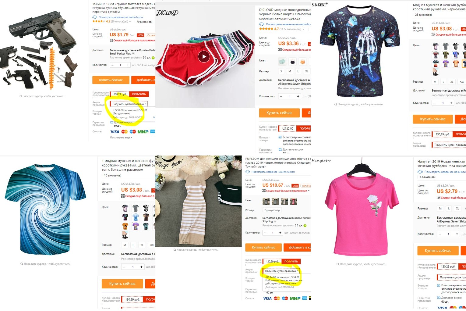The height and width of the screenshot is (311, 466).
Task: Click help icon beside 50 дн. delivery estimate
Action: (x=153, y=58)
